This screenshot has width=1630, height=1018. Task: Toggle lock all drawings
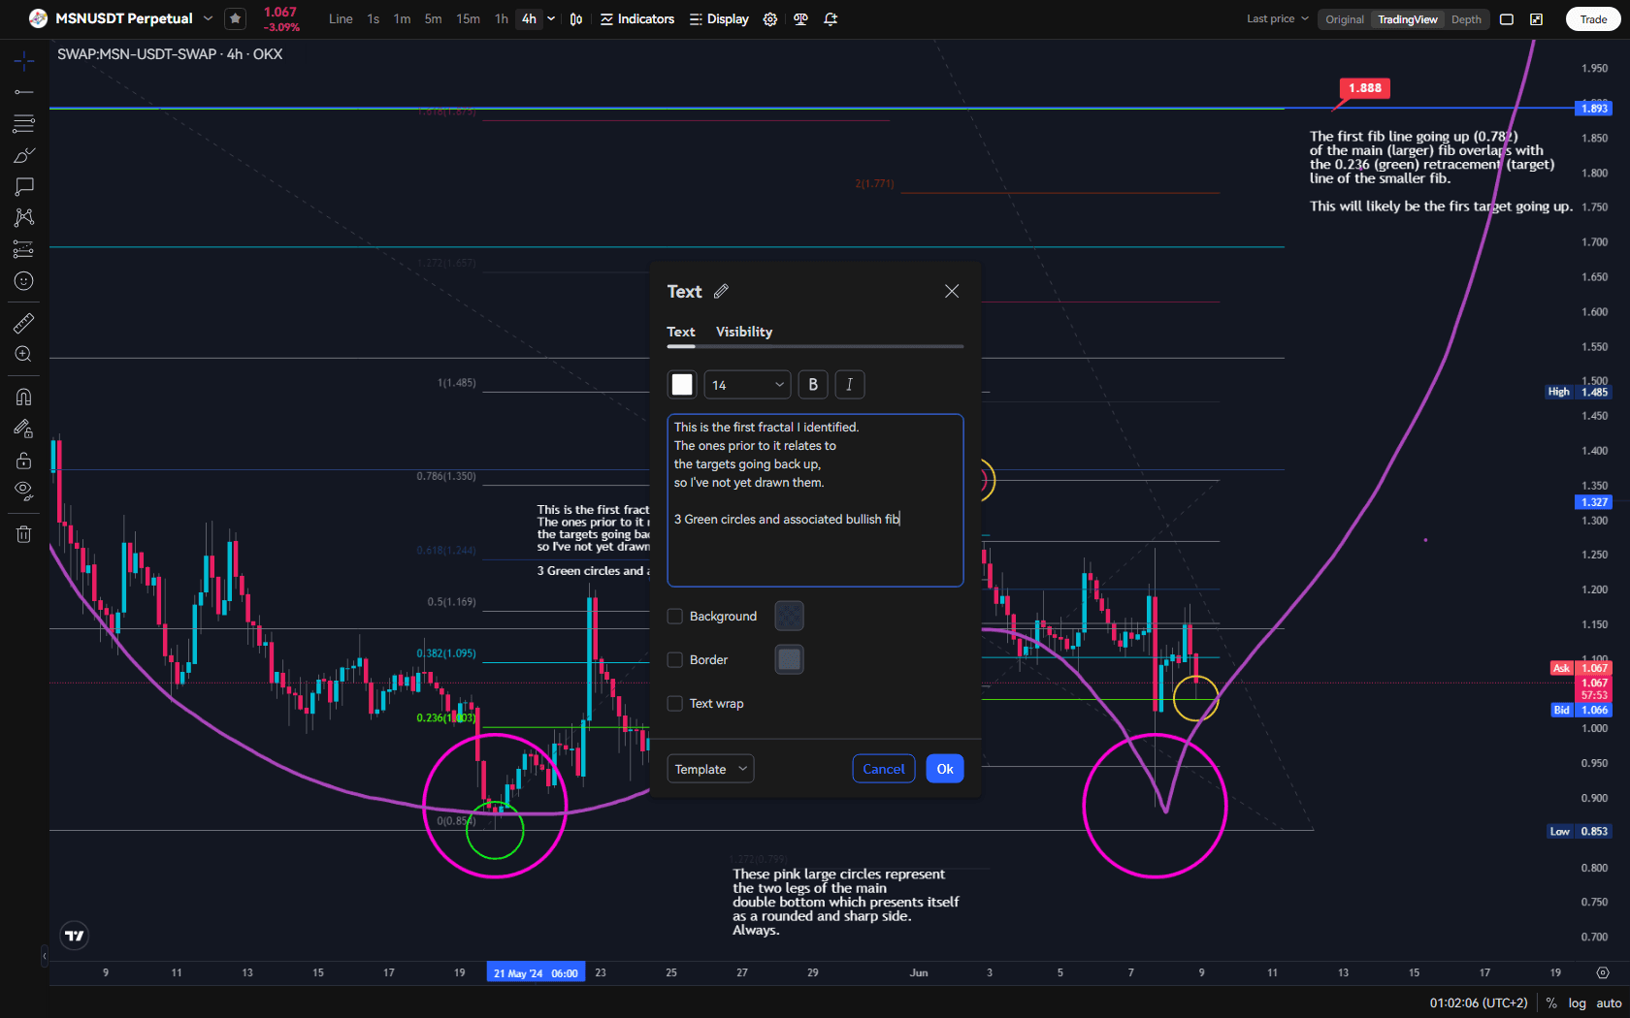tap(24, 460)
